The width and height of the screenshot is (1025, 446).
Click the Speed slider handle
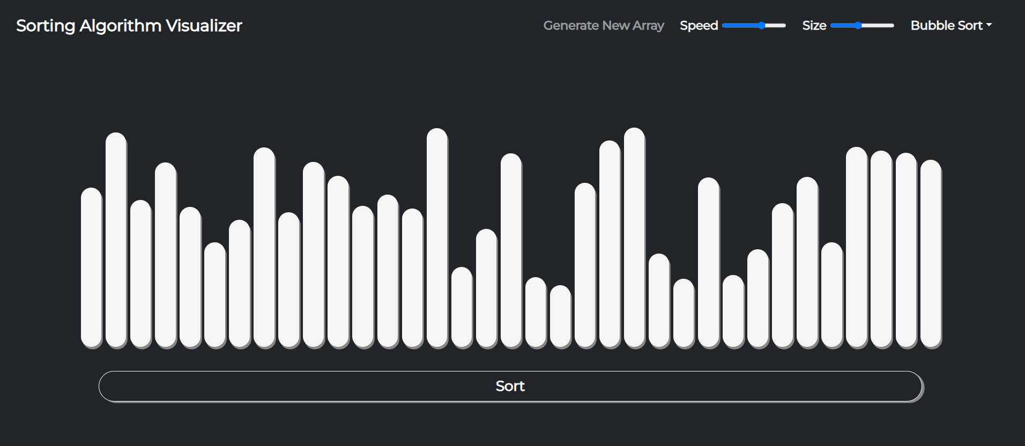[762, 26]
